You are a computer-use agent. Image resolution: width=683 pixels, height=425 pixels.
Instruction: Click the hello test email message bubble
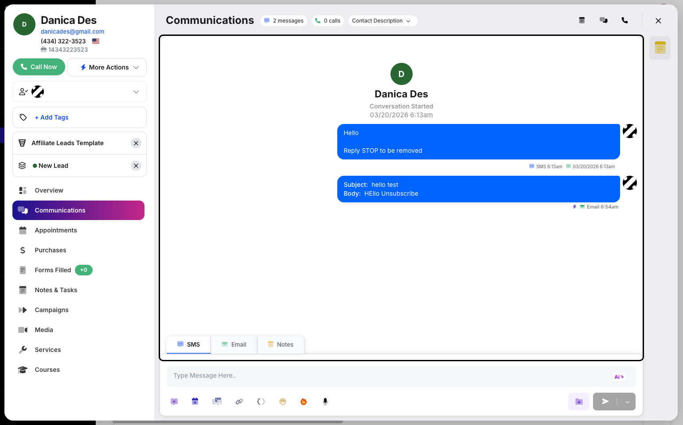click(479, 189)
